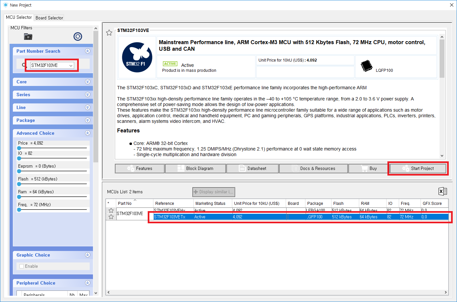Switch to the Board Selector tab
The height and width of the screenshot is (302, 457).
pos(49,18)
